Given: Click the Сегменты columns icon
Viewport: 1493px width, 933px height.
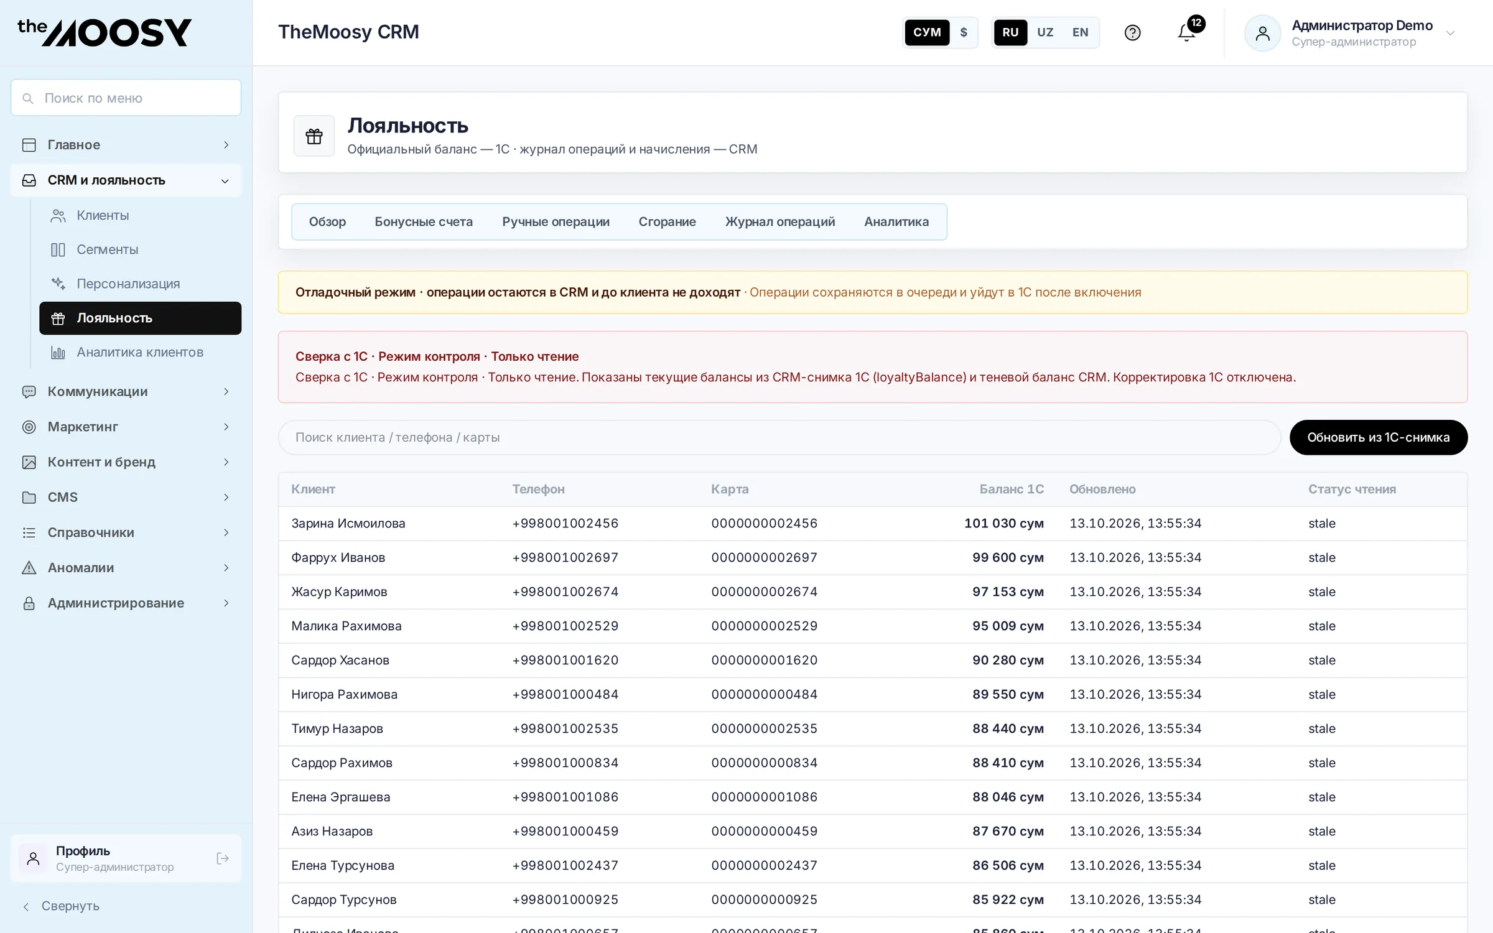Looking at the screenshot, I should 58,250.
